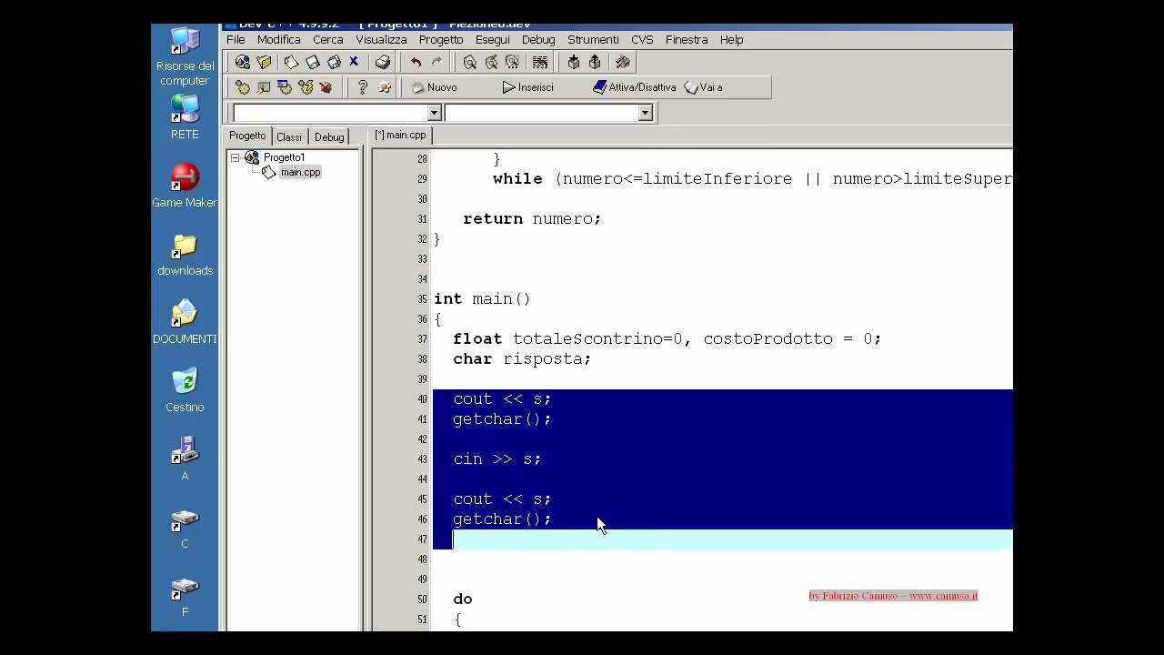Click the Open file folder icon
This screenshot has height=655, width=1164.
pos(264,62)
